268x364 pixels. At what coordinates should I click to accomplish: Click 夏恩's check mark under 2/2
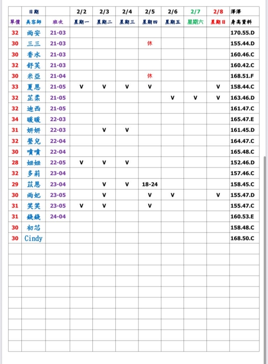tap(81, 87)
